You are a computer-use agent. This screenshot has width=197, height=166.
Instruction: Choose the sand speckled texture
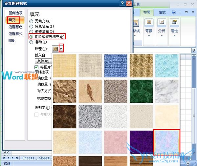[x=116, y=91]
